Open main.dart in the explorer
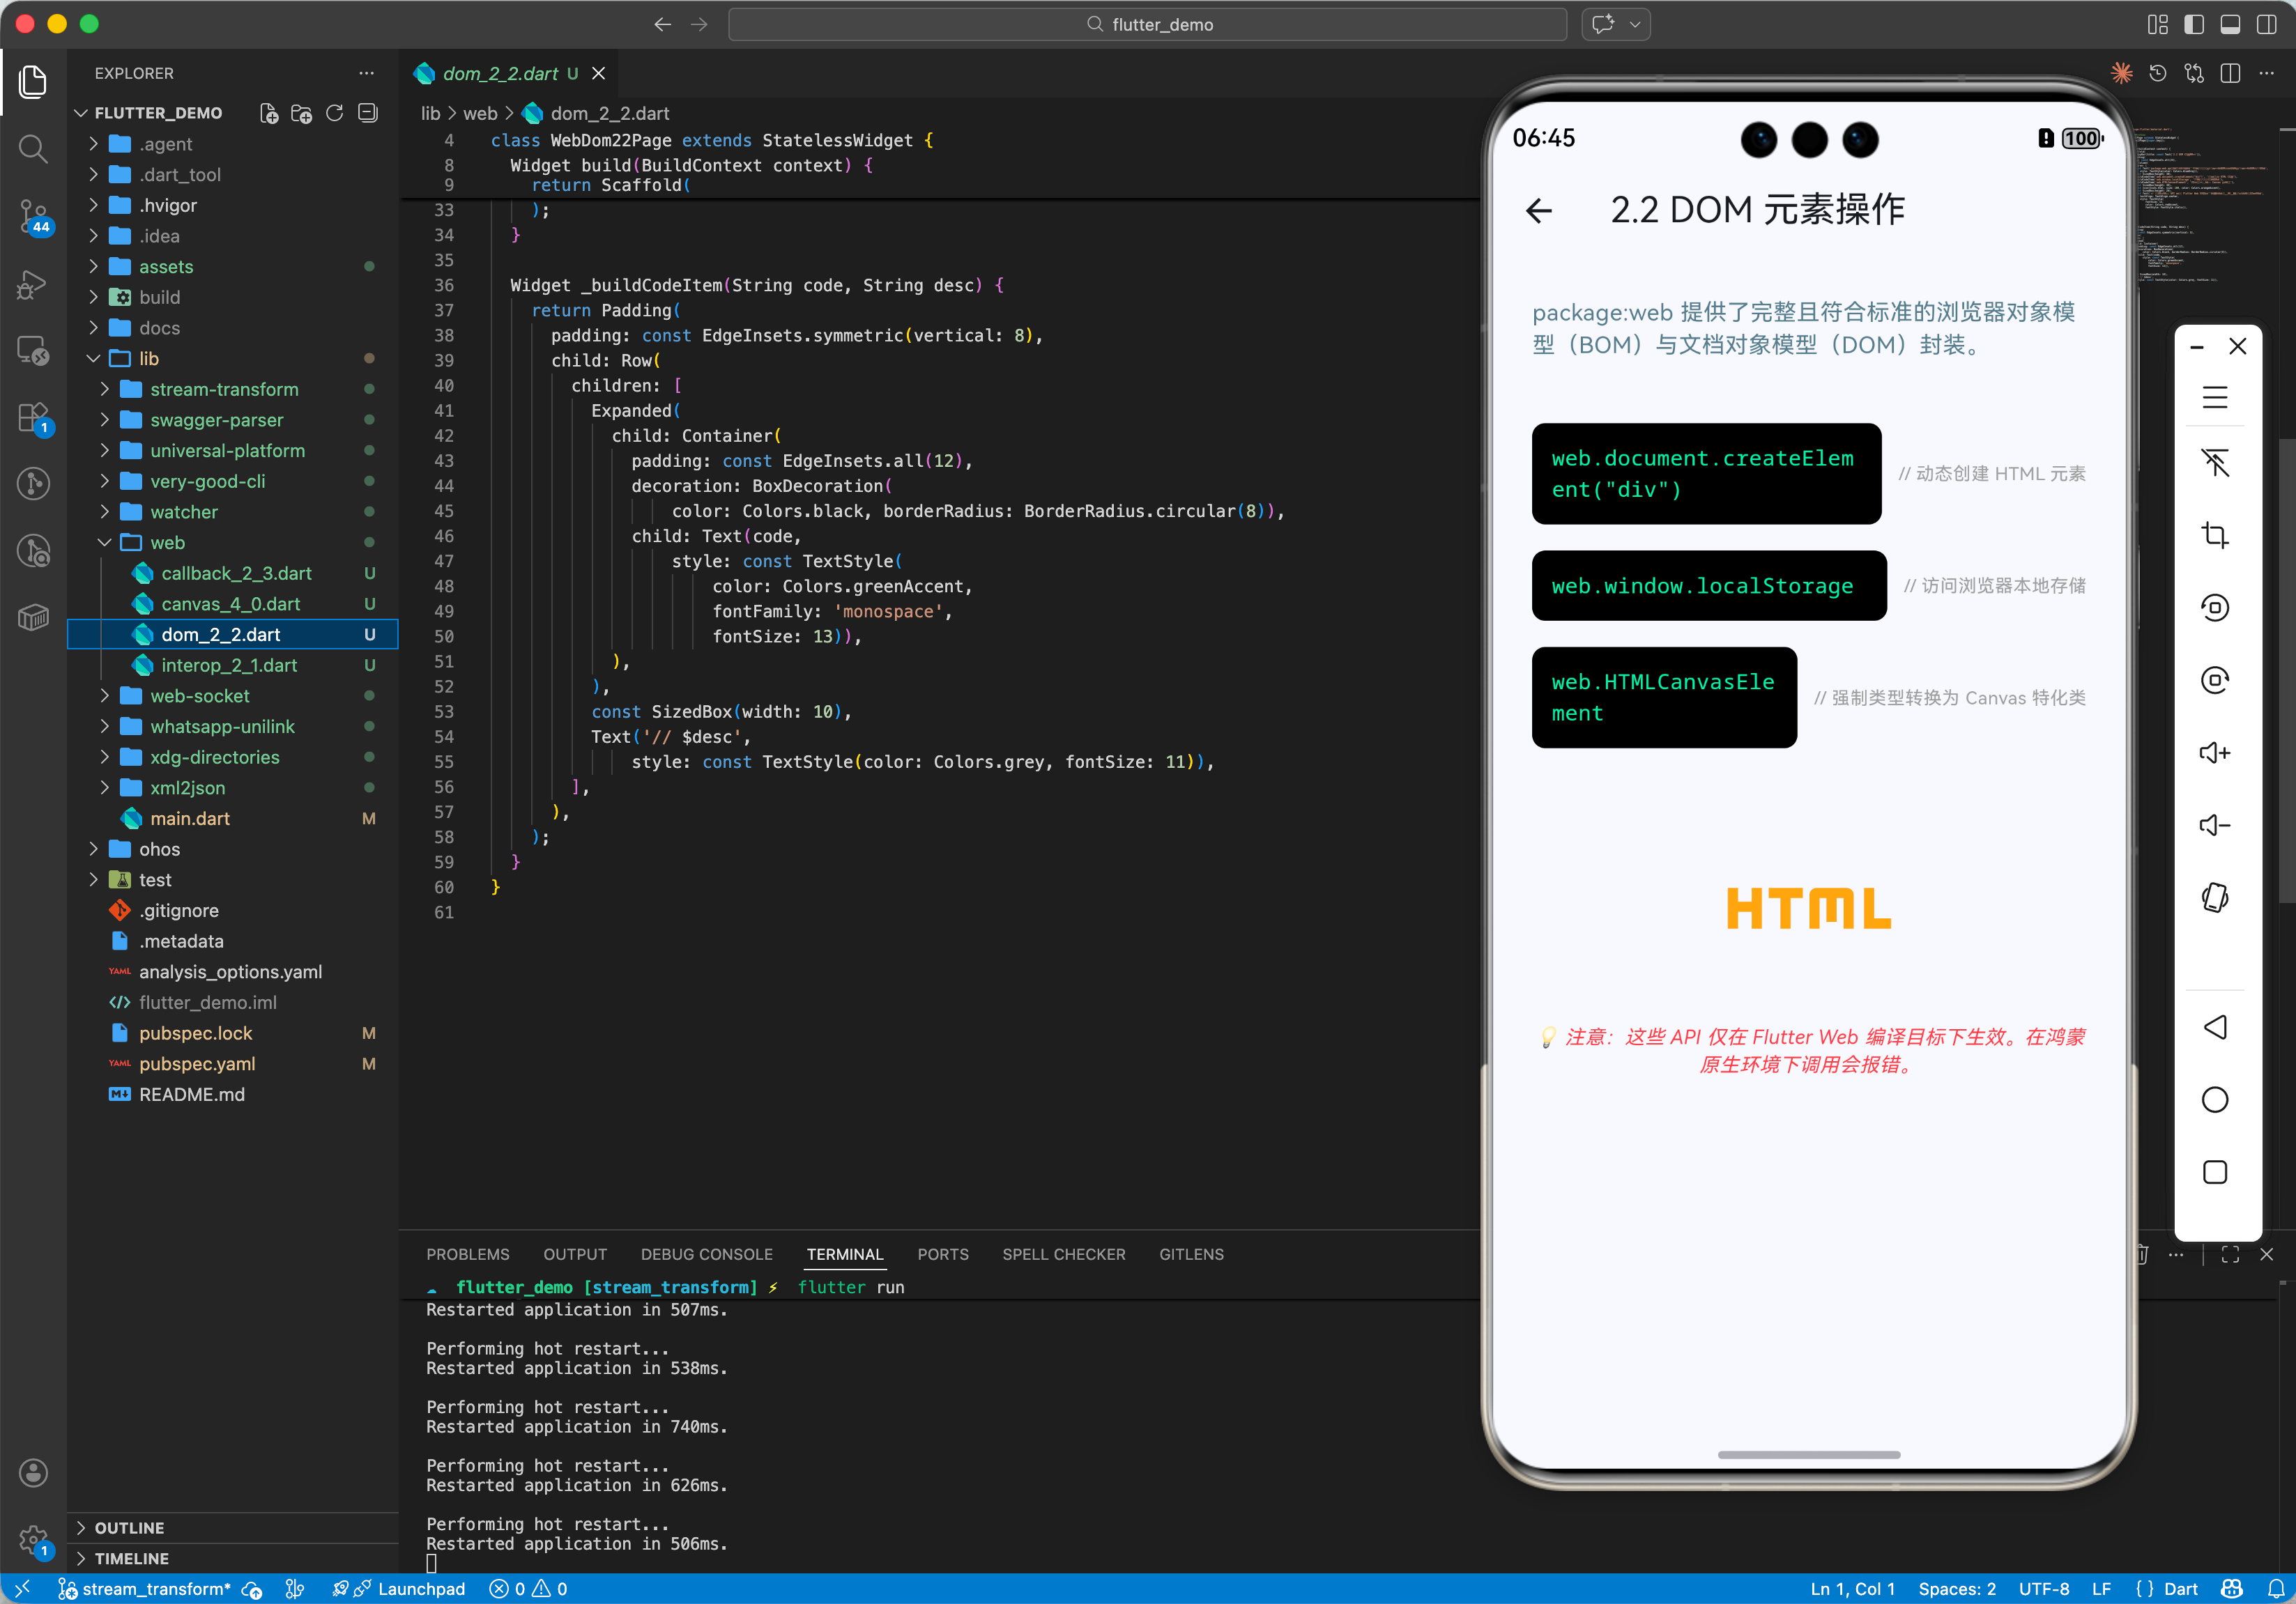This screenshot has width=2296, height=1604. point(189,817)
